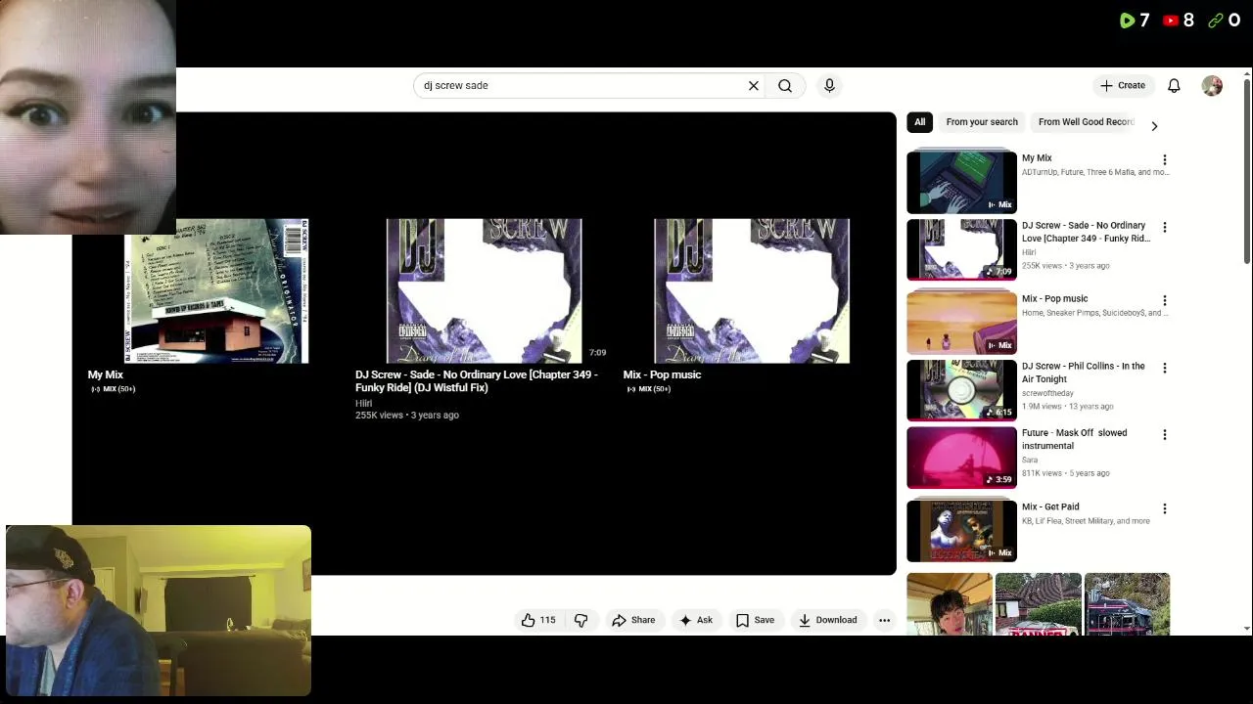Select the 'All' filter chip
1253x704 pixels.
point(919,122)
